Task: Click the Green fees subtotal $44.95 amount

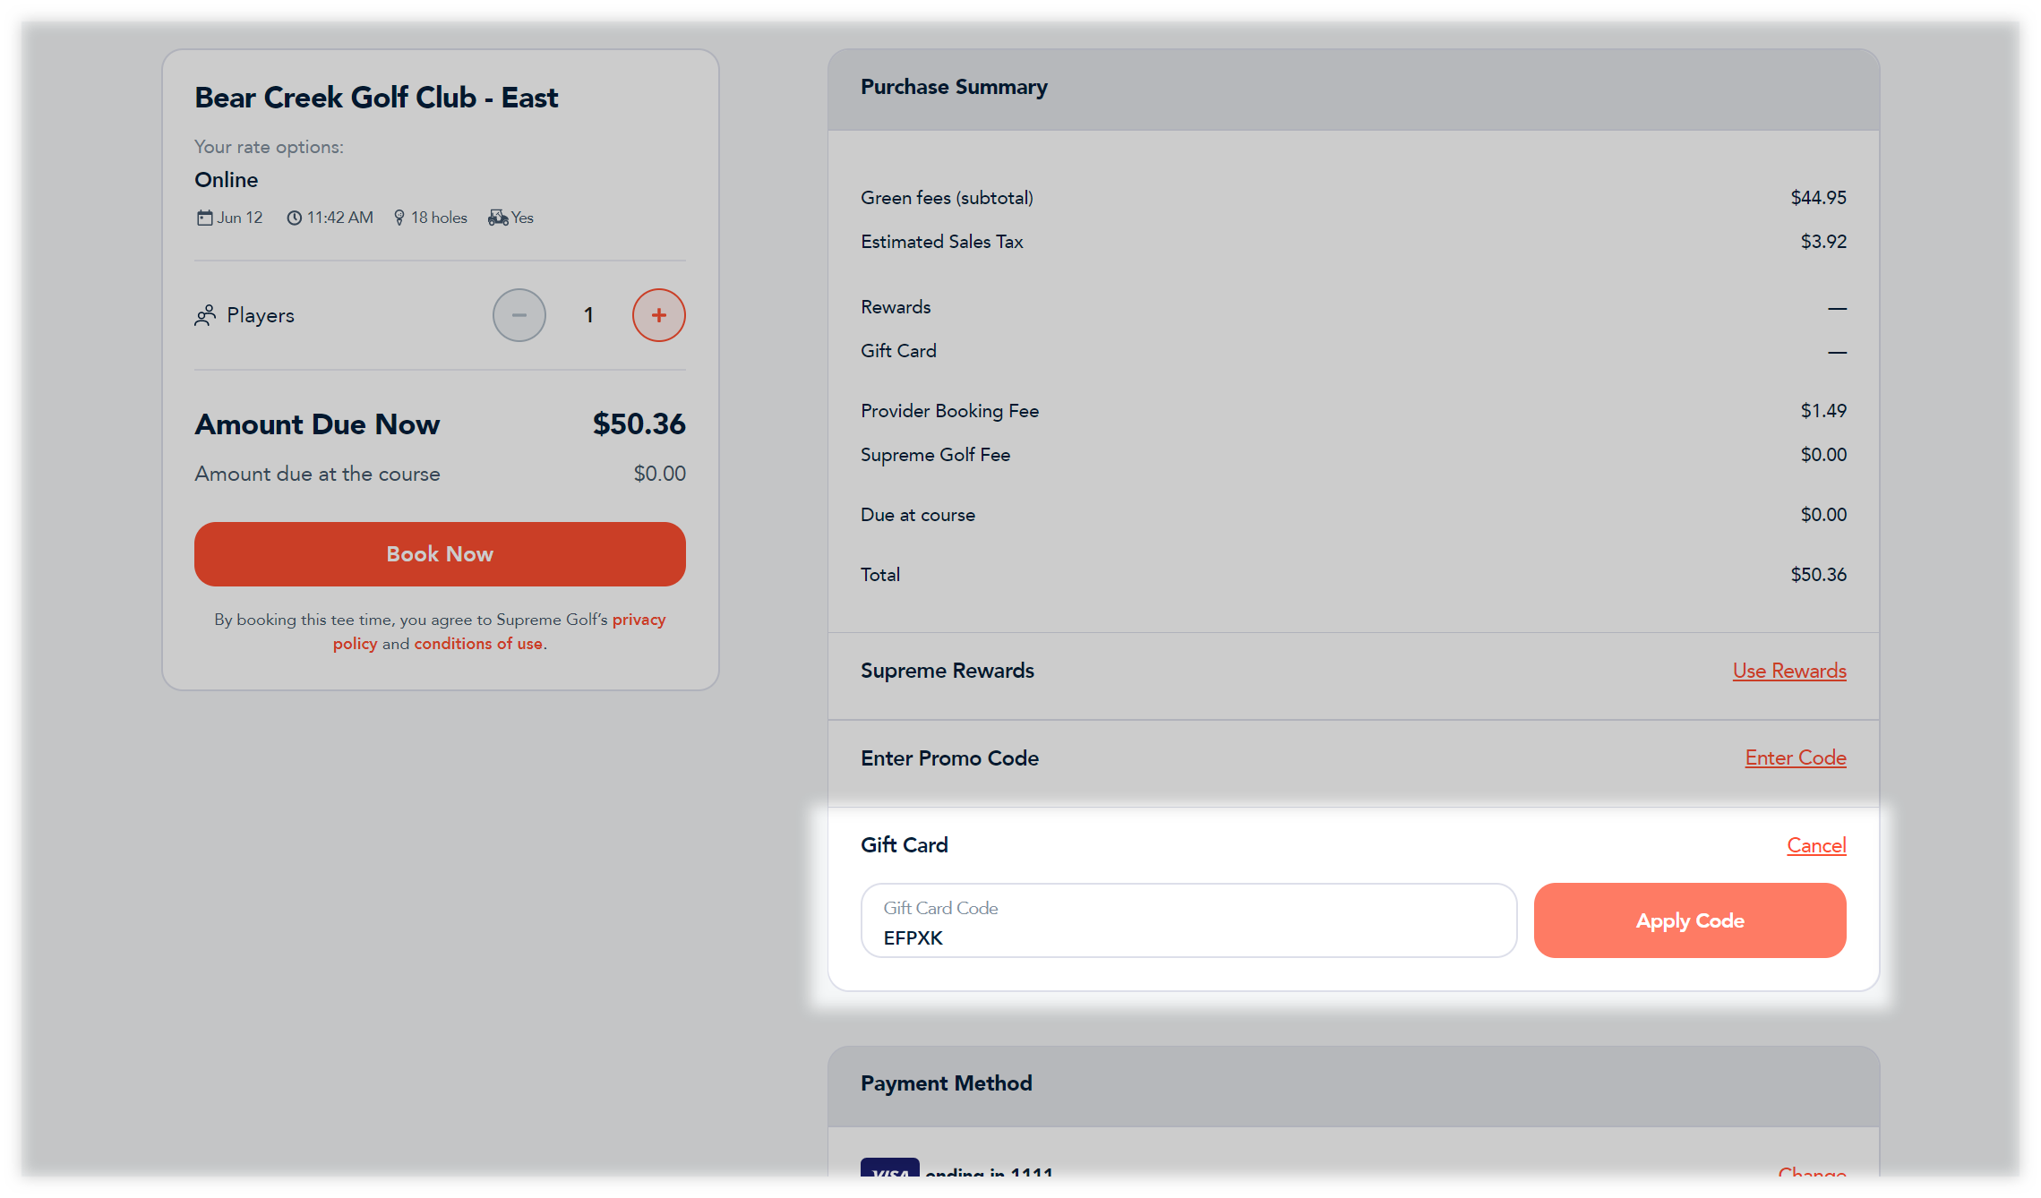Action: 1818,197
